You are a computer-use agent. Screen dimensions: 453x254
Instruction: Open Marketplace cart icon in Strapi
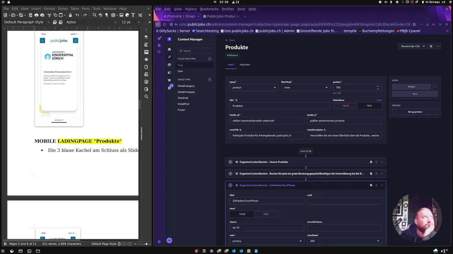click(x=169, y=80)
